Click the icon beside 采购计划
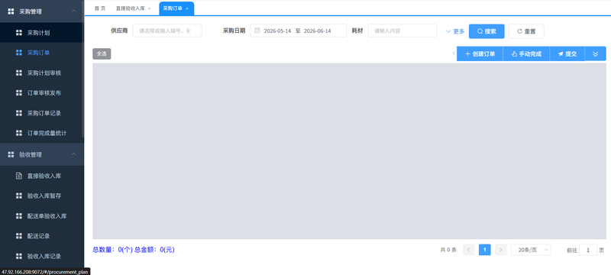 18,33
